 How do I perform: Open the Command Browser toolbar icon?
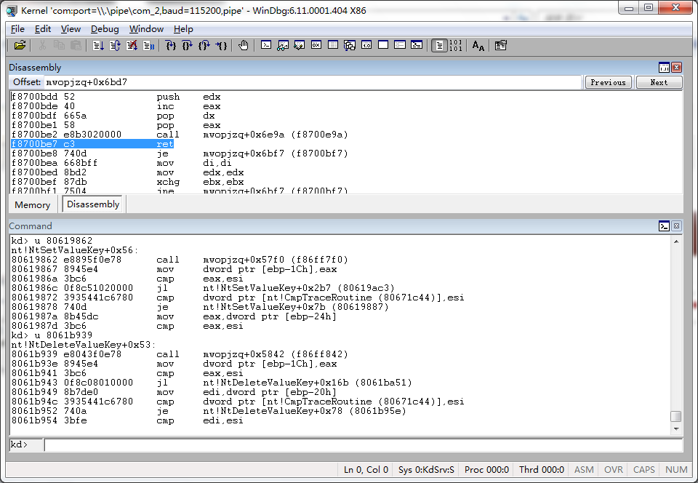coord(417,45)
